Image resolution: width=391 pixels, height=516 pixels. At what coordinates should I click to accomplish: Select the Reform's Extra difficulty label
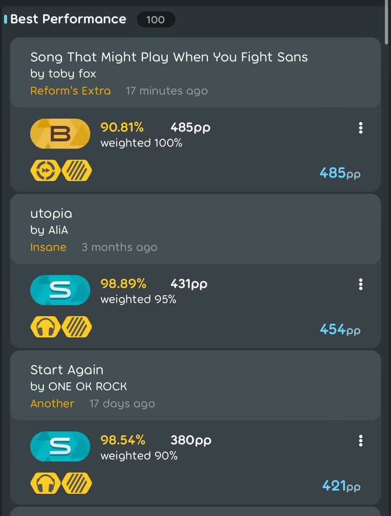[x=70, y=90]
